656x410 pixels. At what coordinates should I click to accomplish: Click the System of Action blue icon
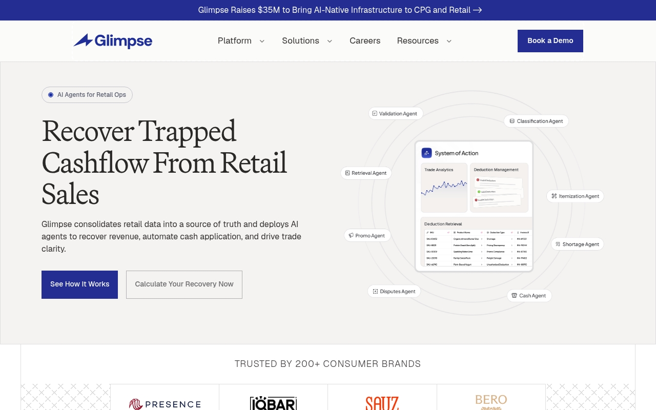426,153
